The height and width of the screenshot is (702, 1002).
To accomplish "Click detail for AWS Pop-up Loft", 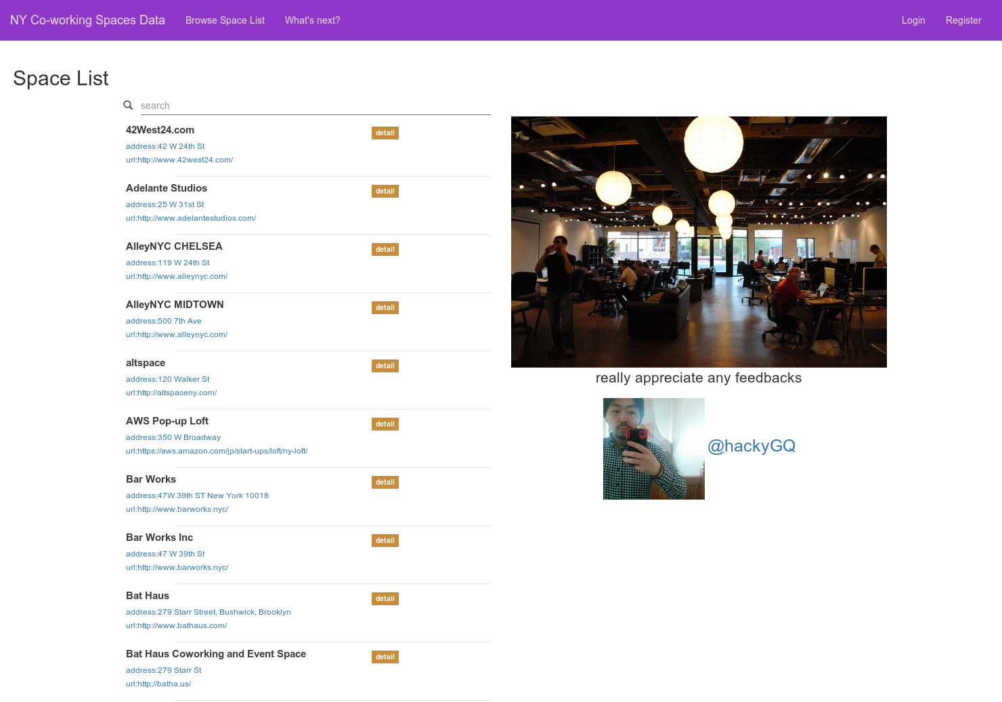I will pos(385,424).
